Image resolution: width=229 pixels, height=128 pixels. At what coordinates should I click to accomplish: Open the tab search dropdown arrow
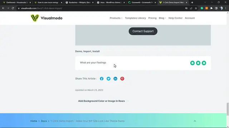click(205, 2)
